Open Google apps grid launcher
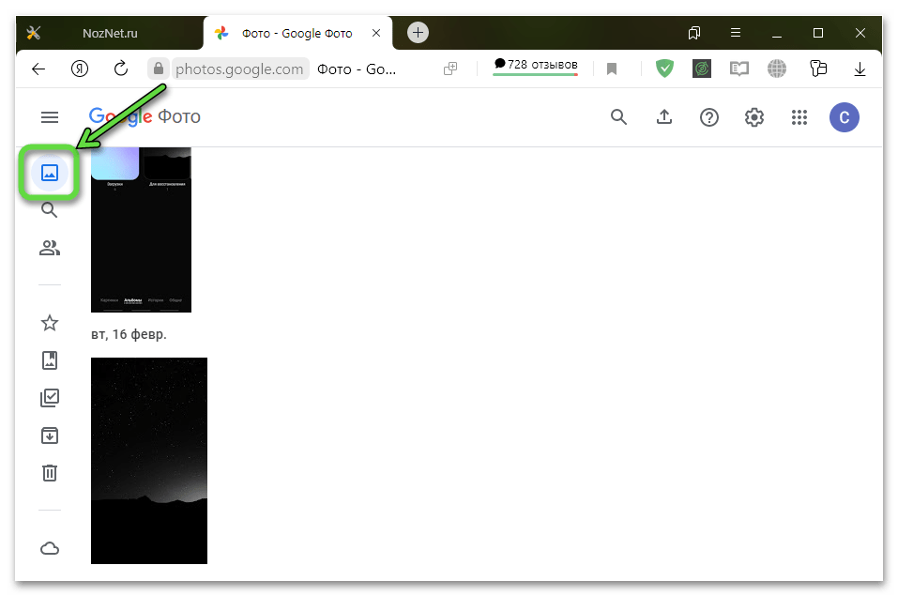The height and width of the screenshot is (596, 898). tap(799, 117)
